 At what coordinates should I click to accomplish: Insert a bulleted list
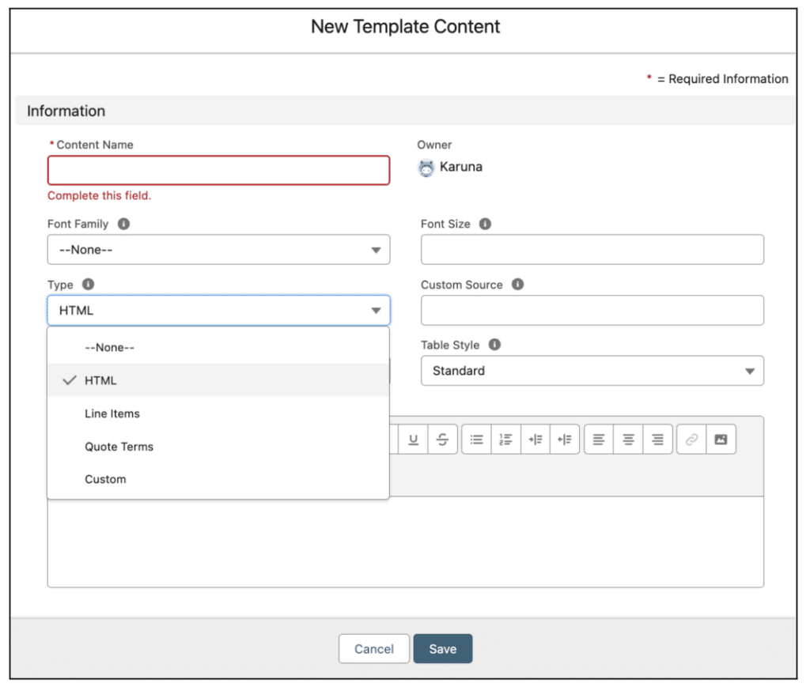click(476, 440)
